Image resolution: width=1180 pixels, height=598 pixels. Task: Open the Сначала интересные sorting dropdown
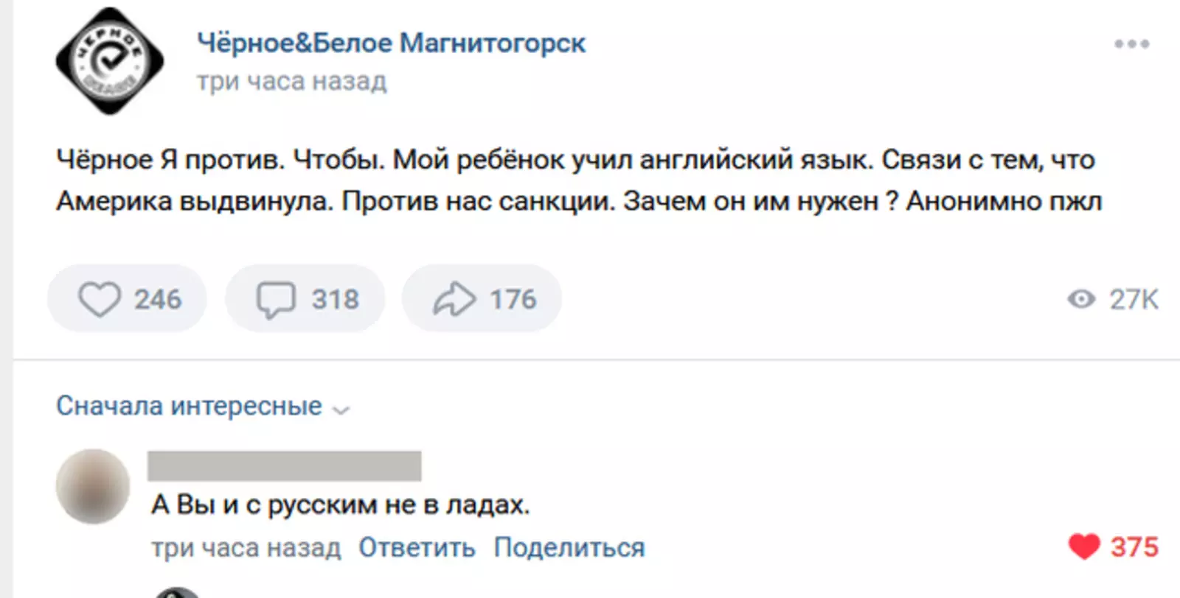[189, 407]
